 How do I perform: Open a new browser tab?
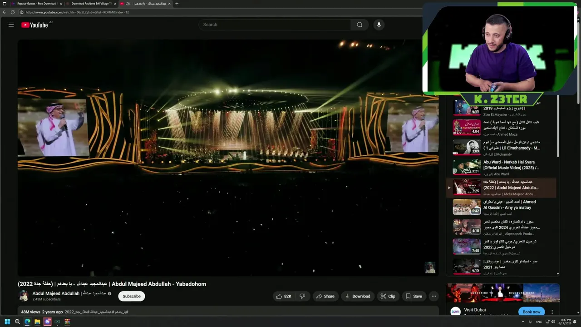click(x=177, y=4)
